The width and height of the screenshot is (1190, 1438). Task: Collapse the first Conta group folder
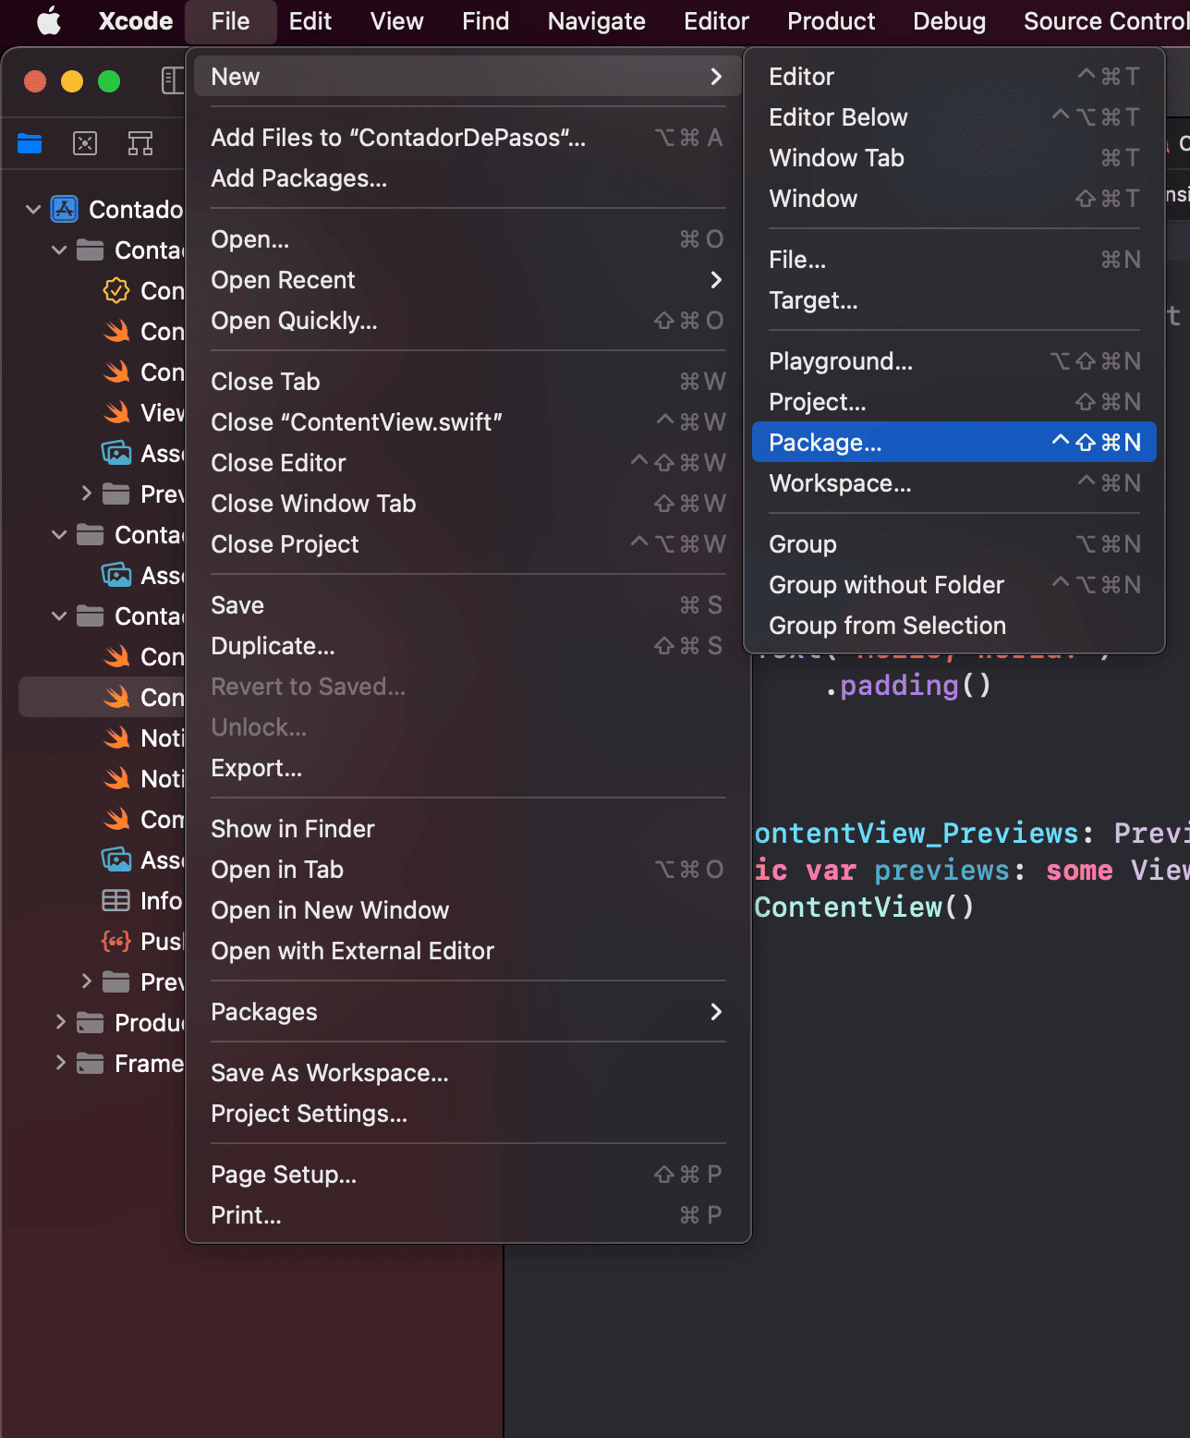click(x=59, y=250)
